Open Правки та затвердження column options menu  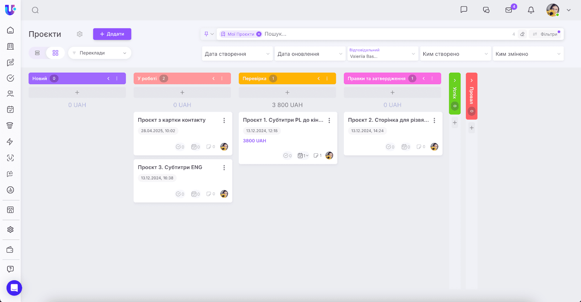[x=432, y=78]
